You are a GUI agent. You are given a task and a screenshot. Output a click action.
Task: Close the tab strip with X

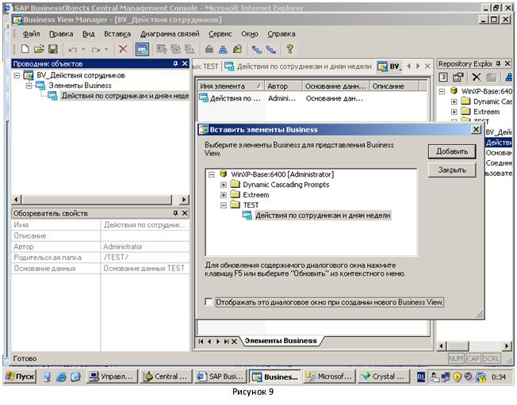427,66
